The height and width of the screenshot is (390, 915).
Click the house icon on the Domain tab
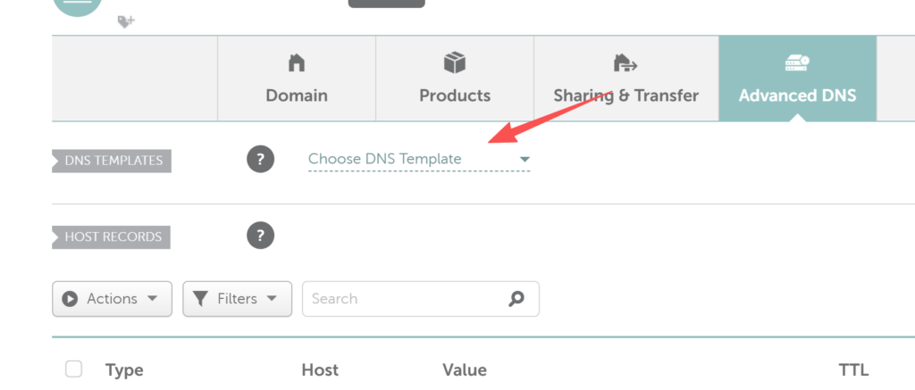point(297,62)
